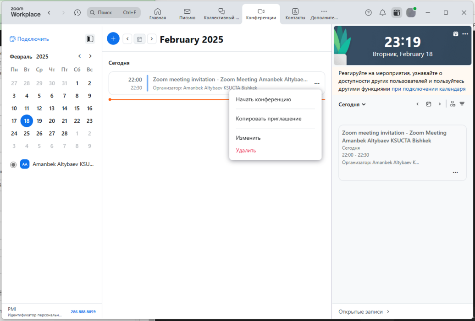Click the blue plus button to schedule meeting
475x321 pixels.
(x=113, y=39)
